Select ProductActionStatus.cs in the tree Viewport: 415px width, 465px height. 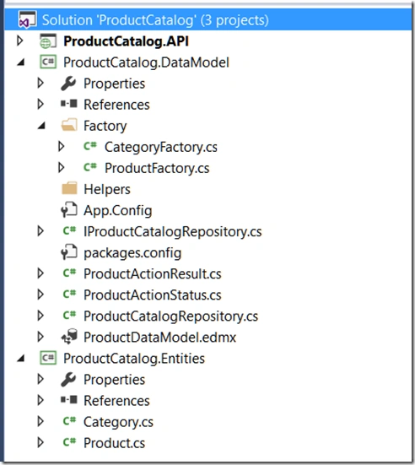click(153, 295)
